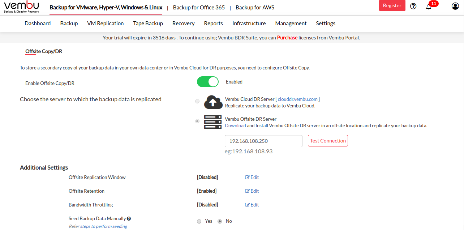Toggle the Enable Offsite Copy/DR switch
Image resolution: width=464 pixels, height=230 pixels.
click(208, 82)
